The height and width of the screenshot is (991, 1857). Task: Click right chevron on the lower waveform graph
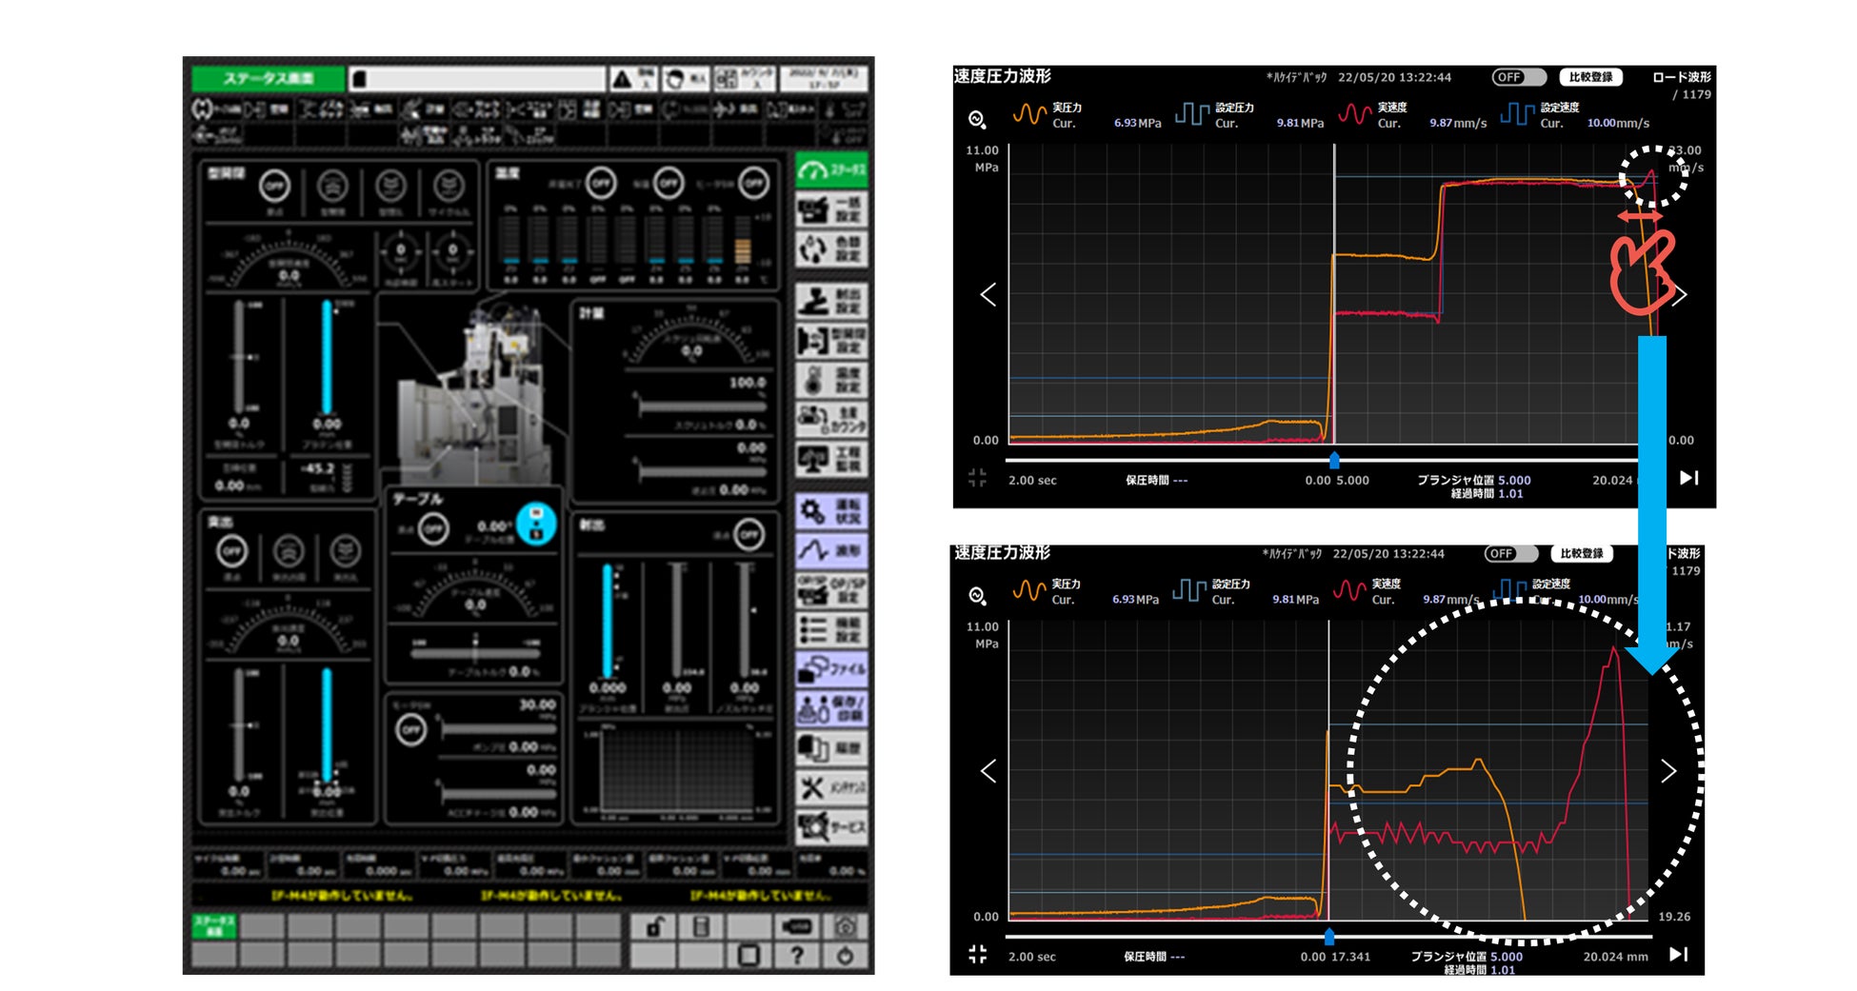[x=1668, y=770]
